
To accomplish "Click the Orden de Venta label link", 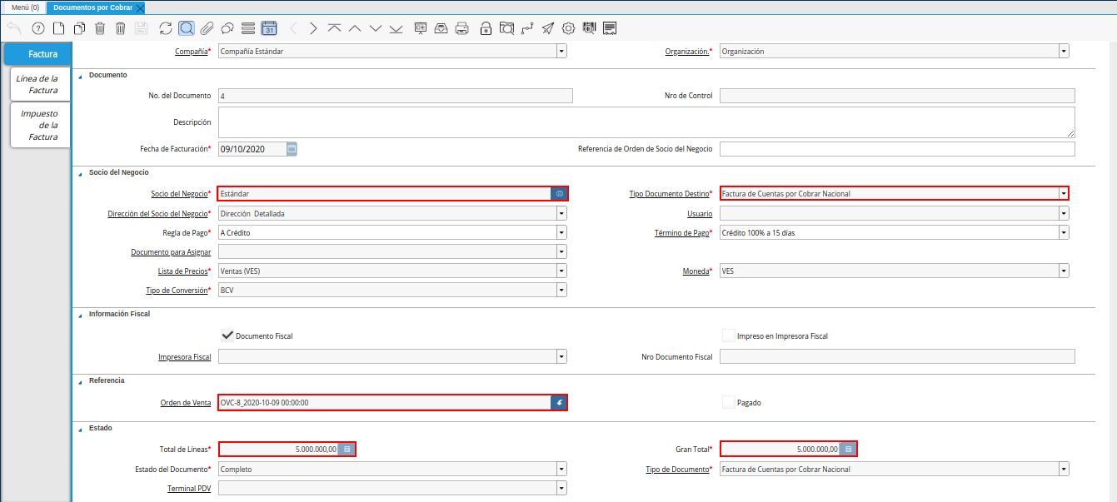I will point(185,403).
